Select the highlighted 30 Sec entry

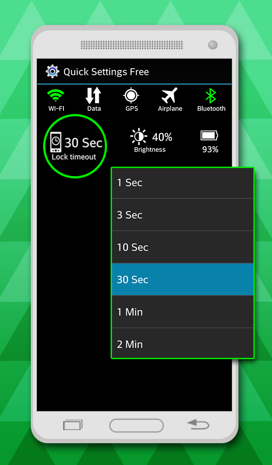[183, 279]
